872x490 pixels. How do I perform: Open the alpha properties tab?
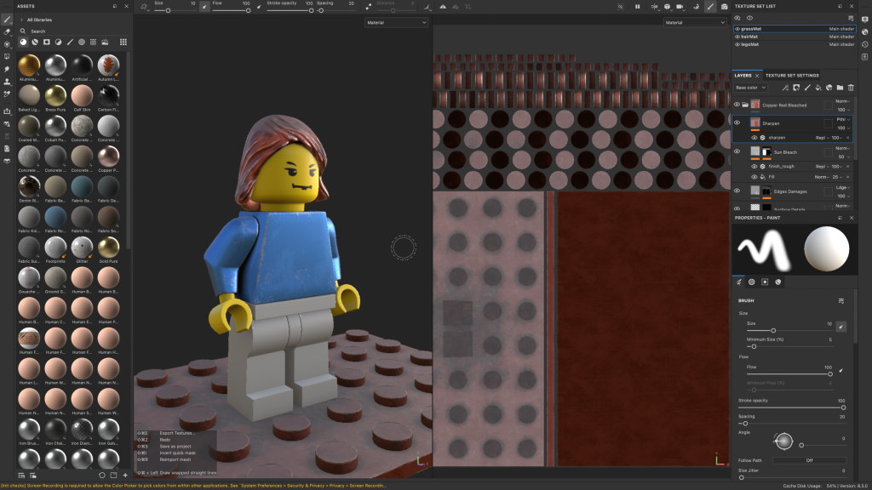[x=751, y=282]
